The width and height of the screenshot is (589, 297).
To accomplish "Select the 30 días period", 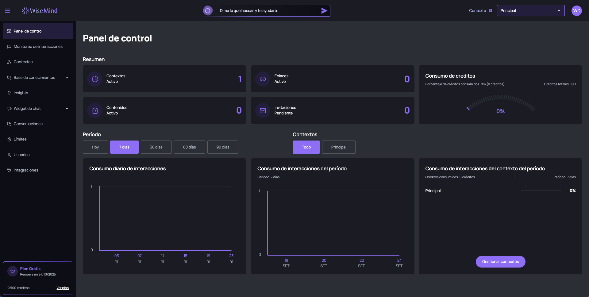I will [156, 147].
